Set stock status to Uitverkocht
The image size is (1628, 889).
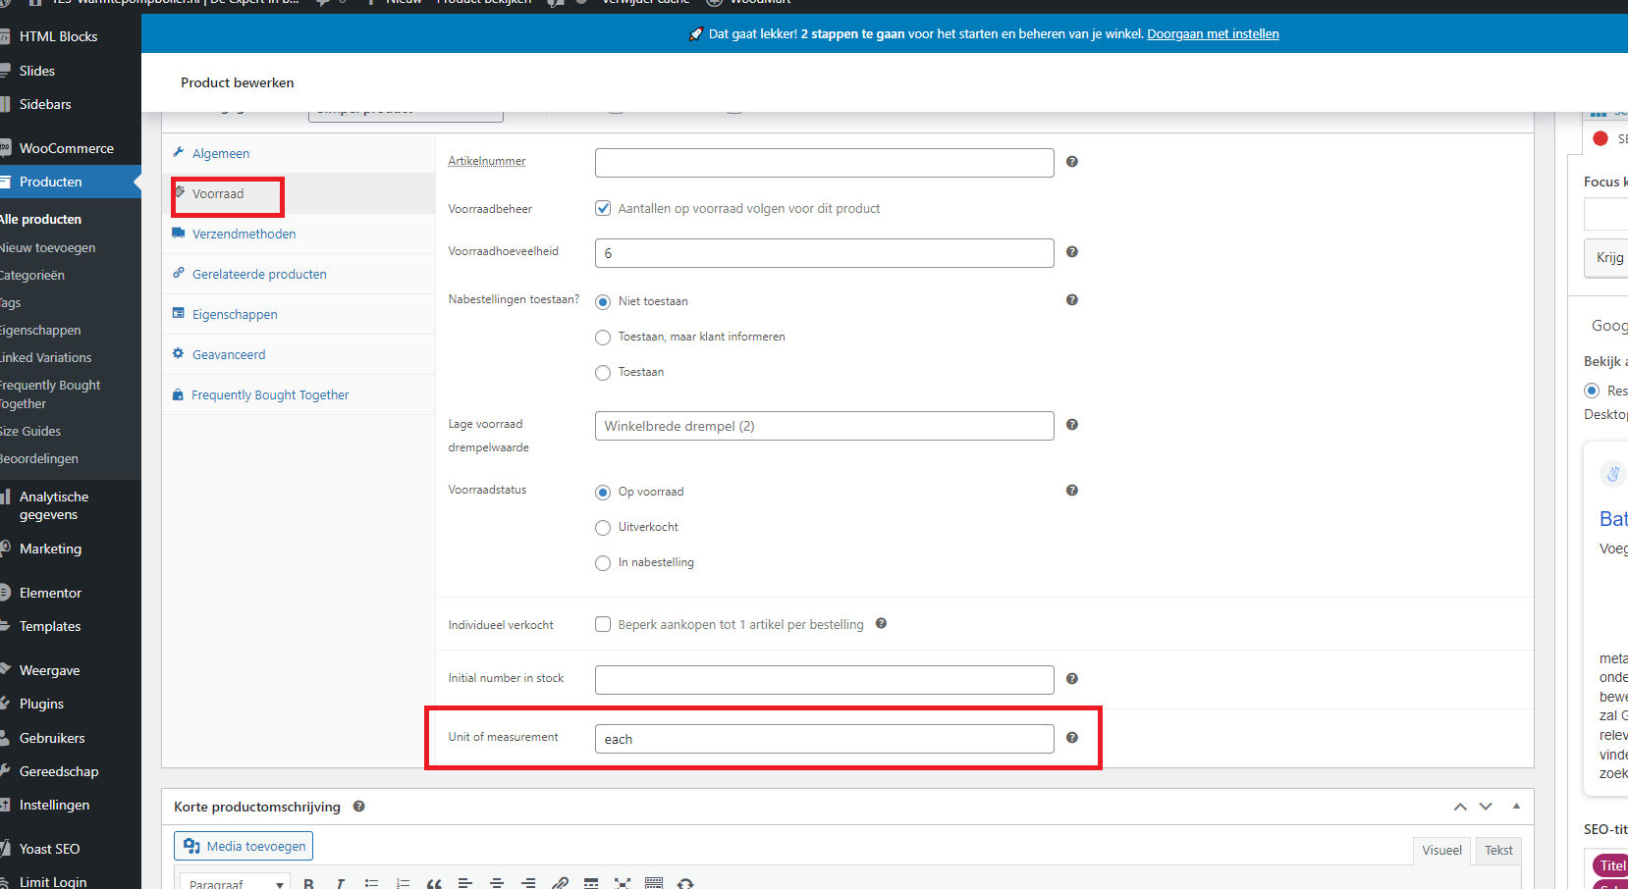pyautogui.click(x=603, y=528)
